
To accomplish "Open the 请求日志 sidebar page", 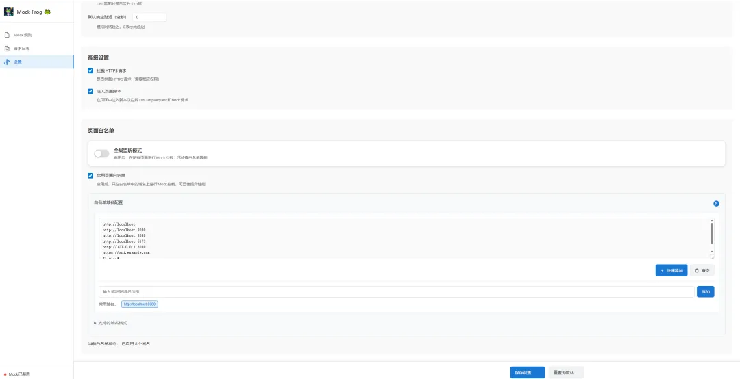I will tap(37, 49).
